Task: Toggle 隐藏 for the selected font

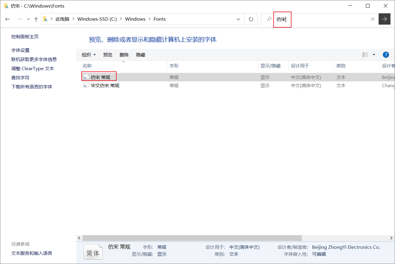Action: click(140, 55)
